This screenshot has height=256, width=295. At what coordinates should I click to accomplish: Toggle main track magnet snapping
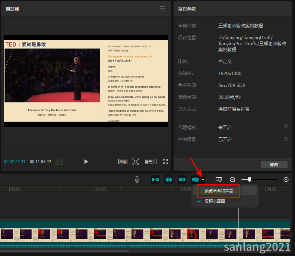[x=155, y=179]
